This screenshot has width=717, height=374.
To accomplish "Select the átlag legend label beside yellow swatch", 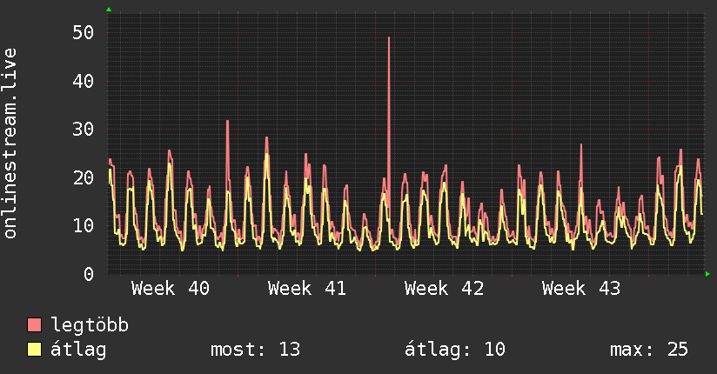I will pos(78,350).
